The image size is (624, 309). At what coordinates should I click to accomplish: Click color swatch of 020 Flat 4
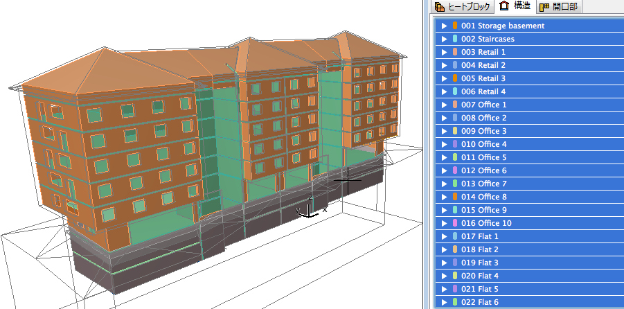tap(455, 276)
